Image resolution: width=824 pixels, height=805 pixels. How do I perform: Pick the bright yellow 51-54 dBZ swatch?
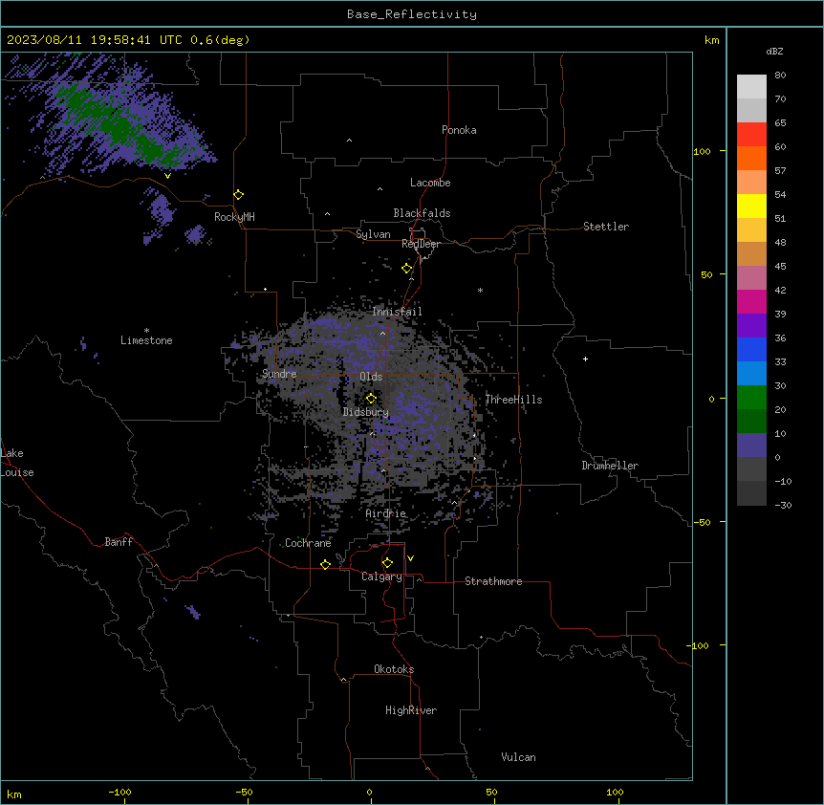(751, 206)
